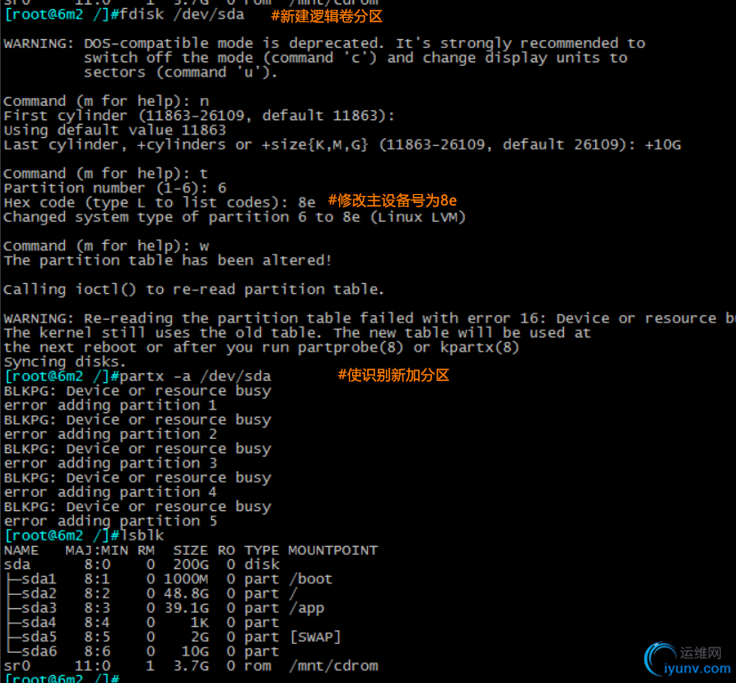Viewport: 736px width, 683px height.
Task: Click '[SWAP]' mountpoint value
Action: (315, 637)
